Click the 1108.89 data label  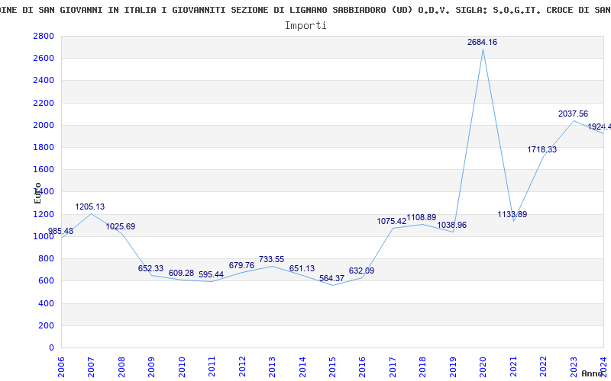pyautogui.click(x=422, y=218)
